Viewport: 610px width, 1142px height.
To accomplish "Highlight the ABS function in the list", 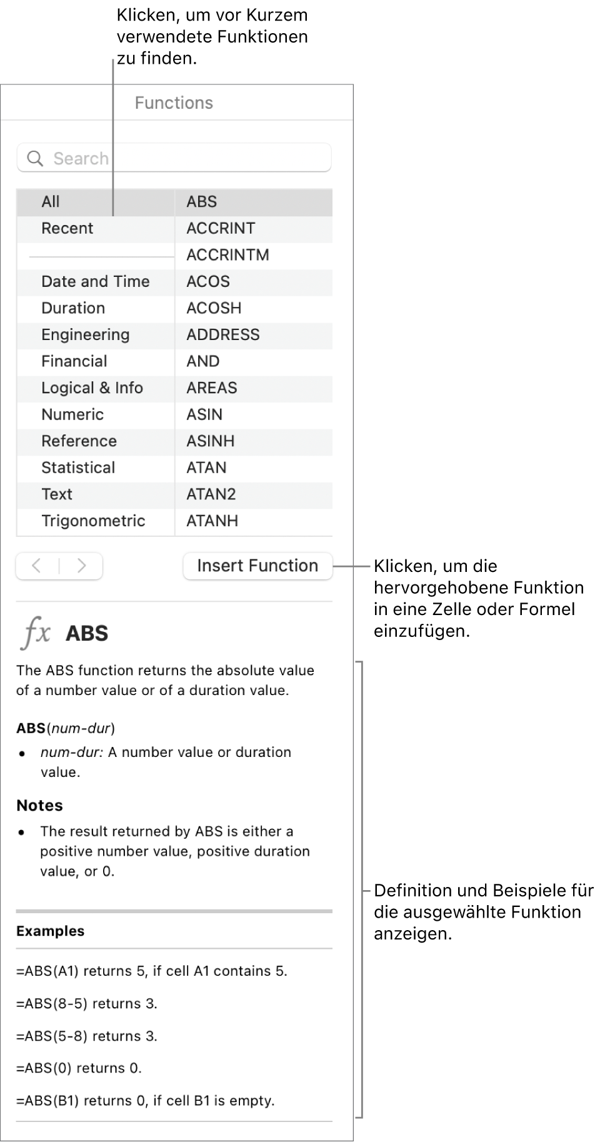I will point(202,202).
